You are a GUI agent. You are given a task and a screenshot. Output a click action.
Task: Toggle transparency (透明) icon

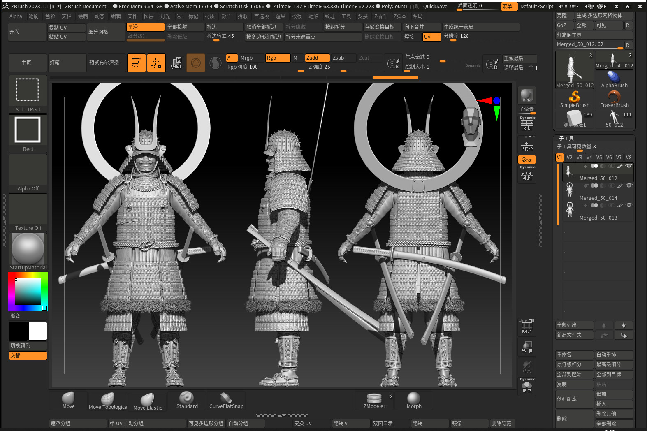pos(527,347)
